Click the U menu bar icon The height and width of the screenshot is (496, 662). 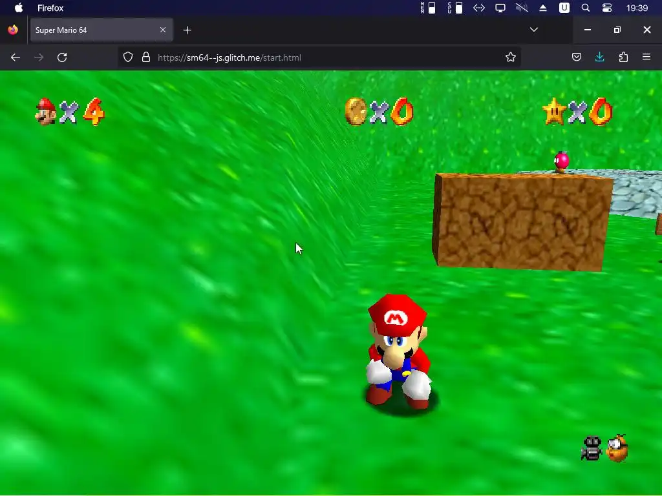(x=564, y=8)
